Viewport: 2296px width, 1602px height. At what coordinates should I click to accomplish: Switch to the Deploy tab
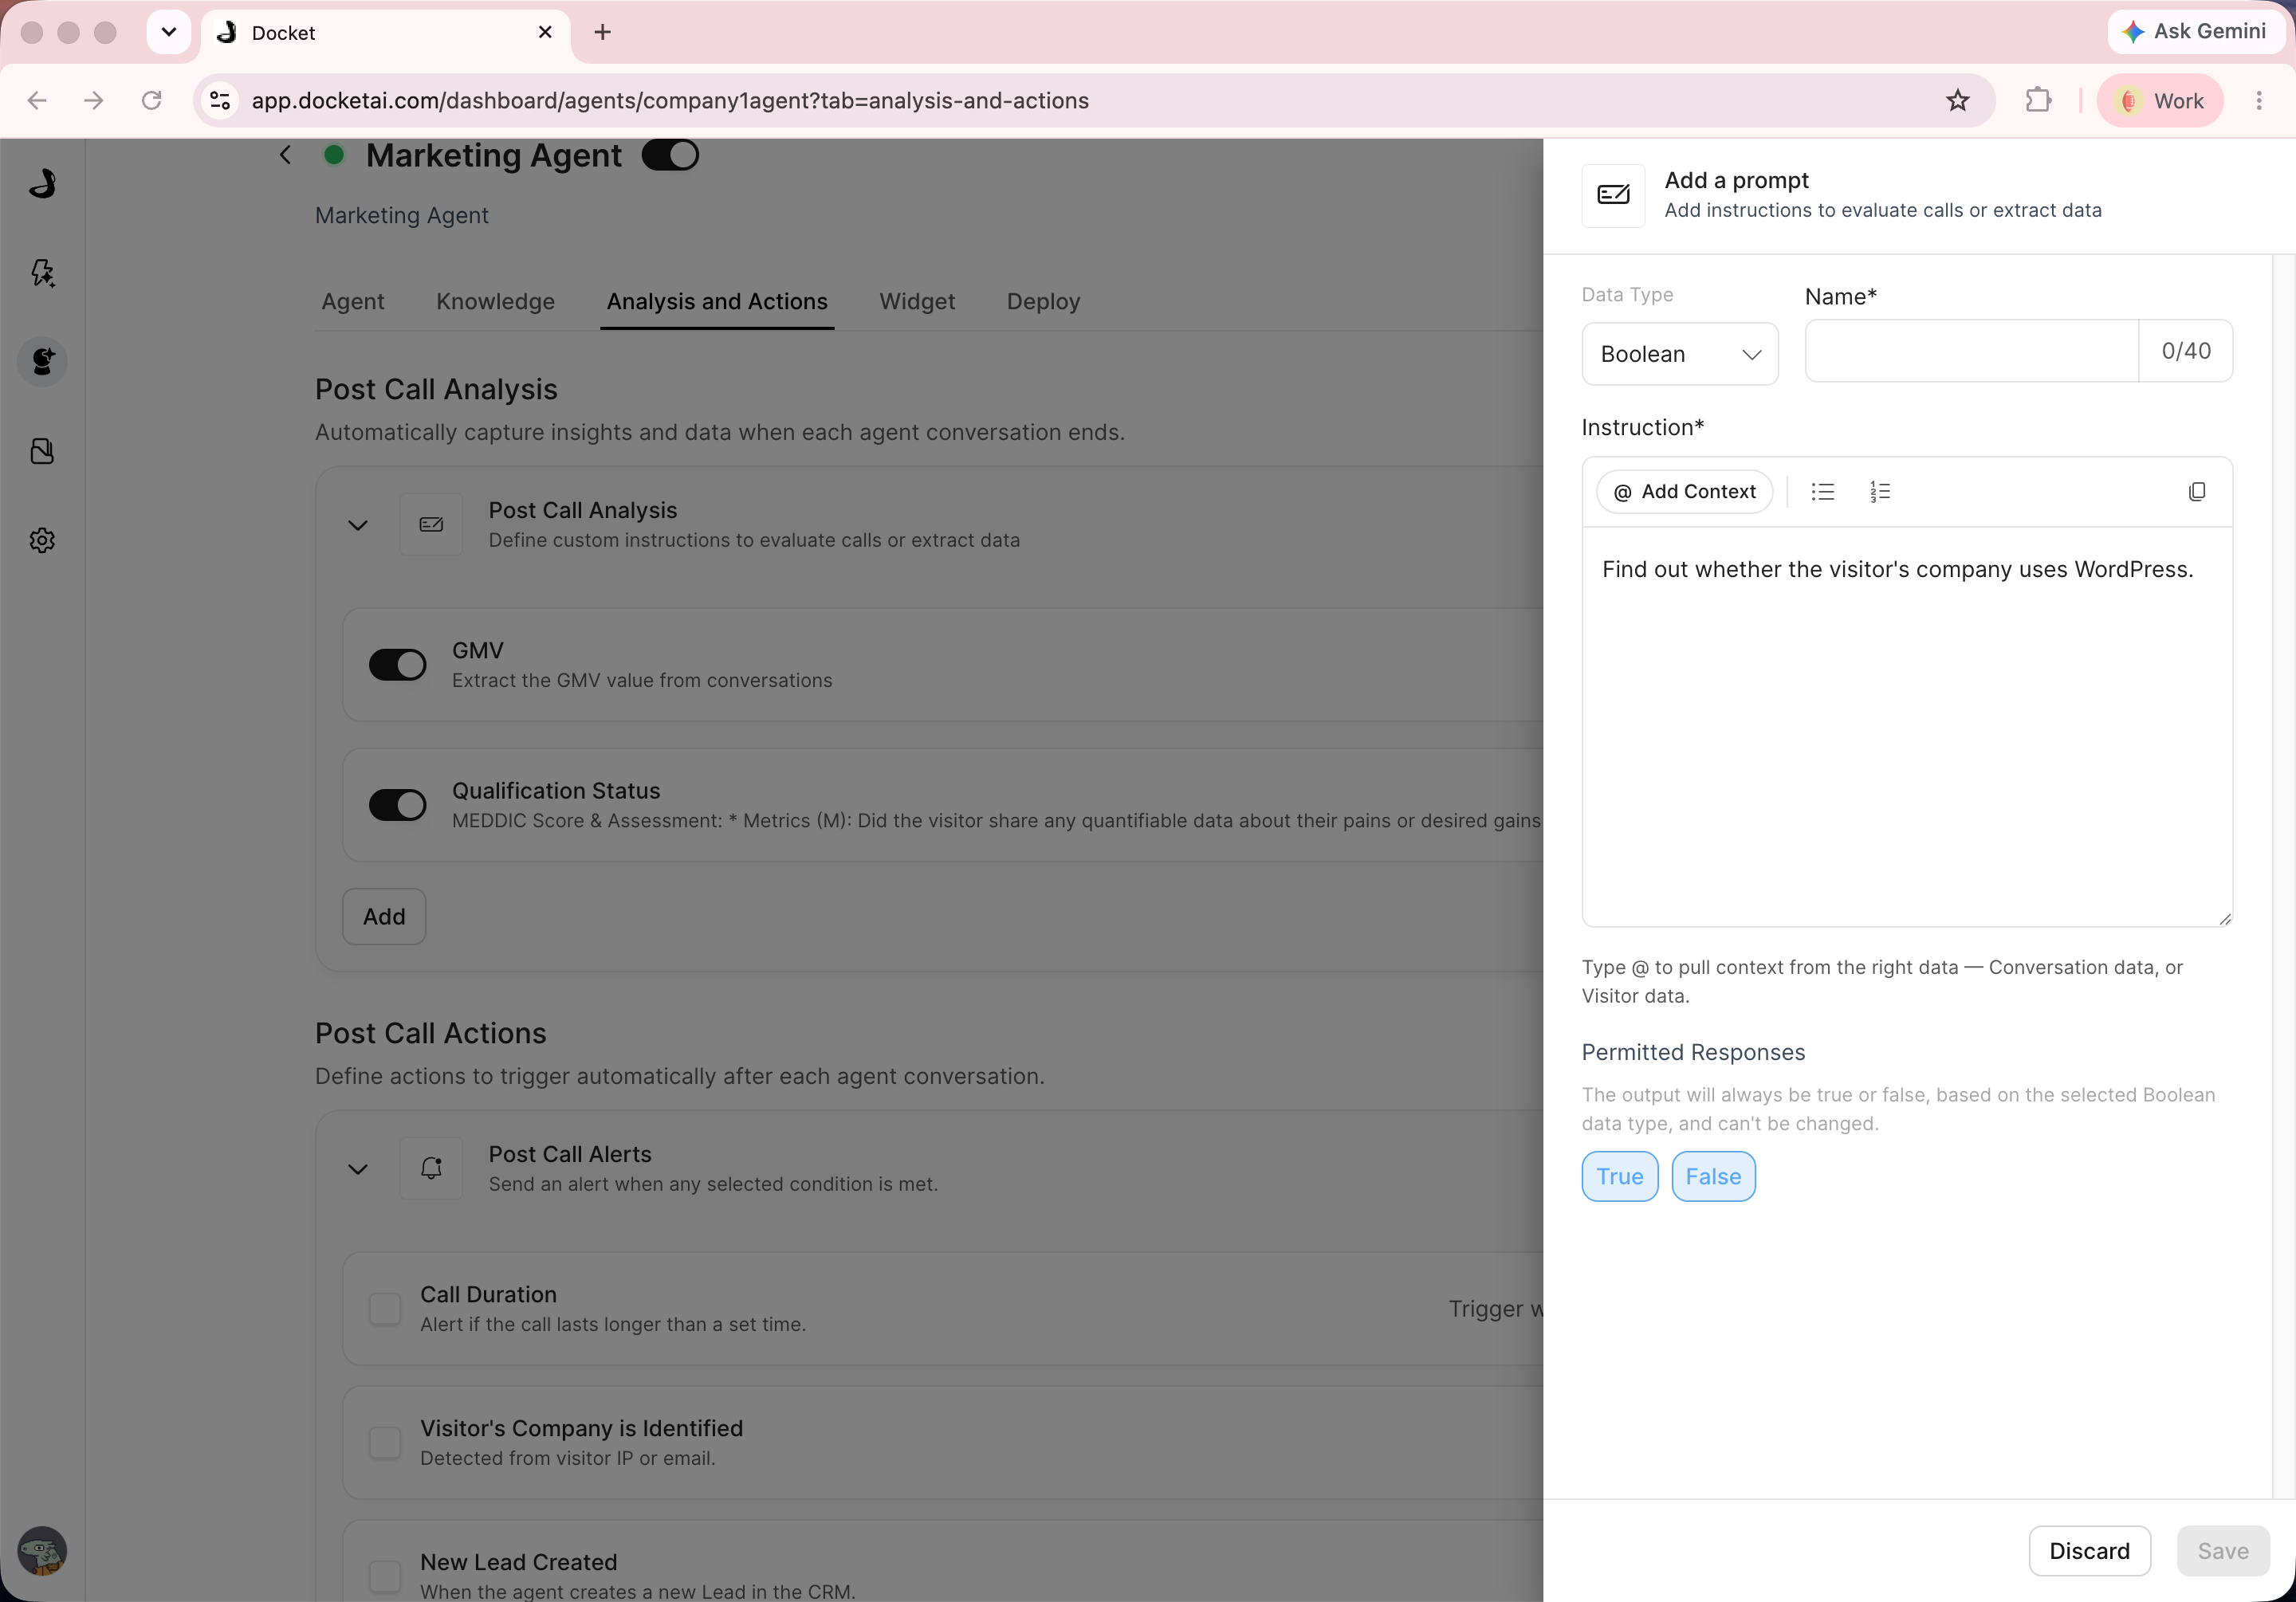click(1043, 301)
